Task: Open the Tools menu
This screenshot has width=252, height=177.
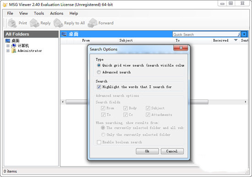Action: [39, 13]
